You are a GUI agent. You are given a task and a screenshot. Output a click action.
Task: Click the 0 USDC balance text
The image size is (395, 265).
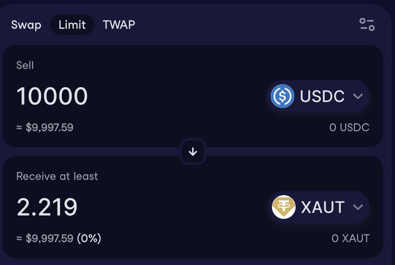click(349, 127)
